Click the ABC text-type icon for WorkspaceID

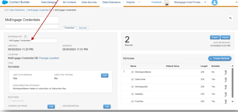coord(132,87)
